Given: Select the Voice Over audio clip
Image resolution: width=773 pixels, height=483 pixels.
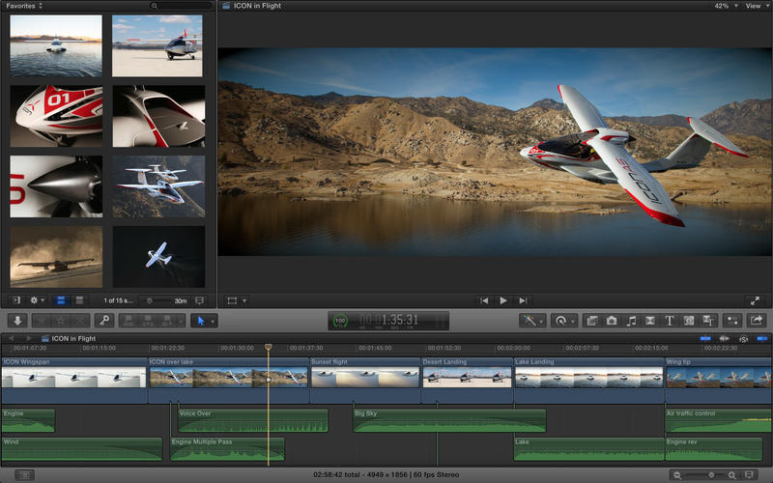Looking at the screenshot, I should (251, 421).
